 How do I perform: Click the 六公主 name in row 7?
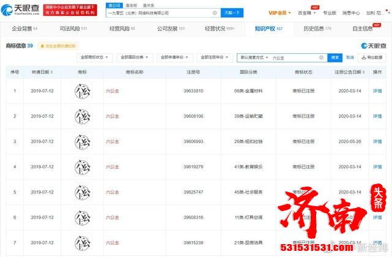(113, 243)
